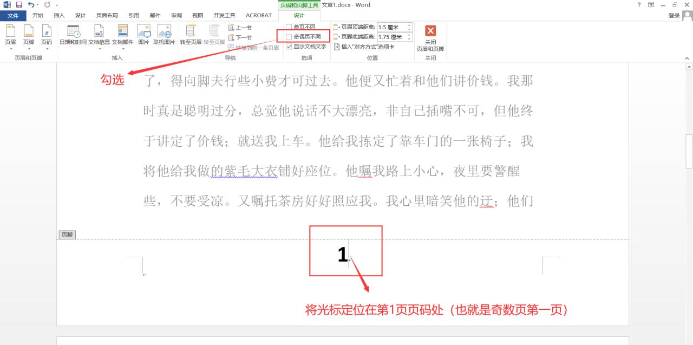
Task: Click the red 关闭页眉和页脚 close button
Action: [430, 37]
